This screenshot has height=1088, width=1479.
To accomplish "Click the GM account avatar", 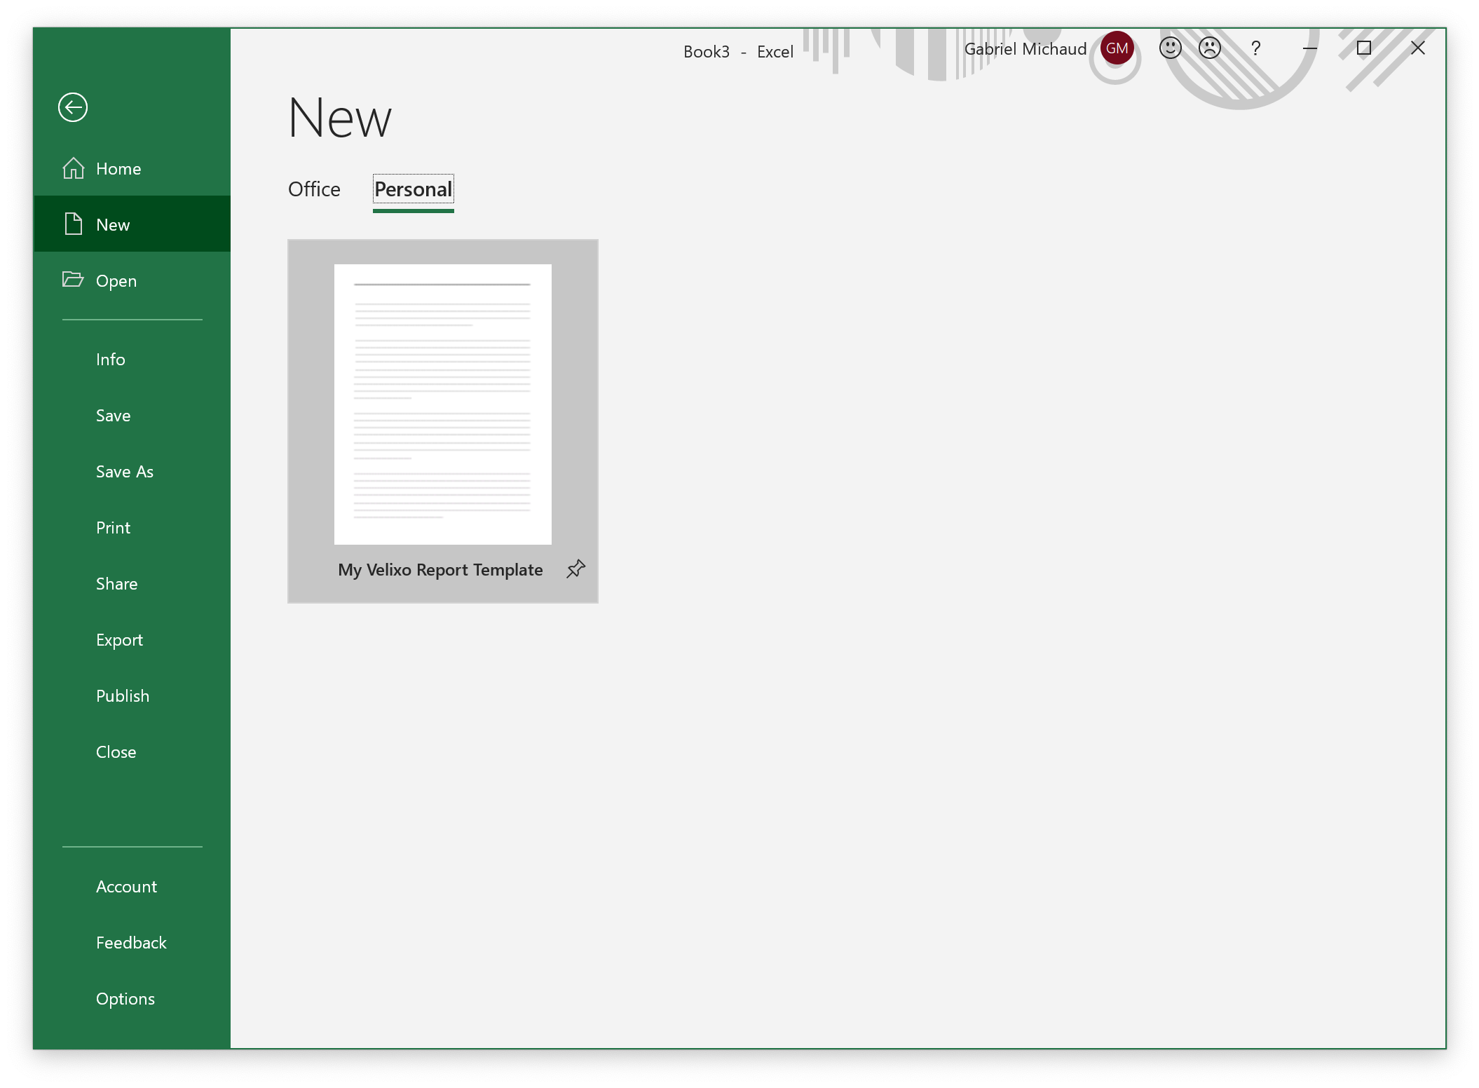I will [x=1117, y=48].
